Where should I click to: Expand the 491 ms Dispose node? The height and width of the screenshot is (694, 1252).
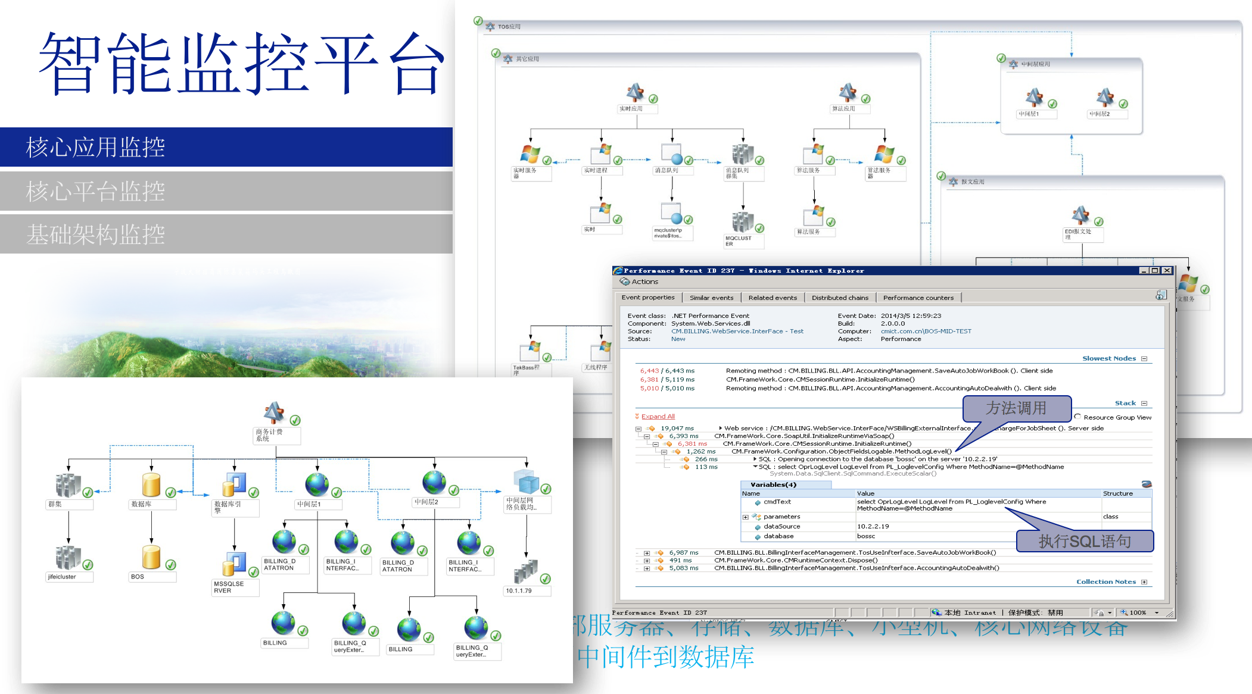click(647, 561)
